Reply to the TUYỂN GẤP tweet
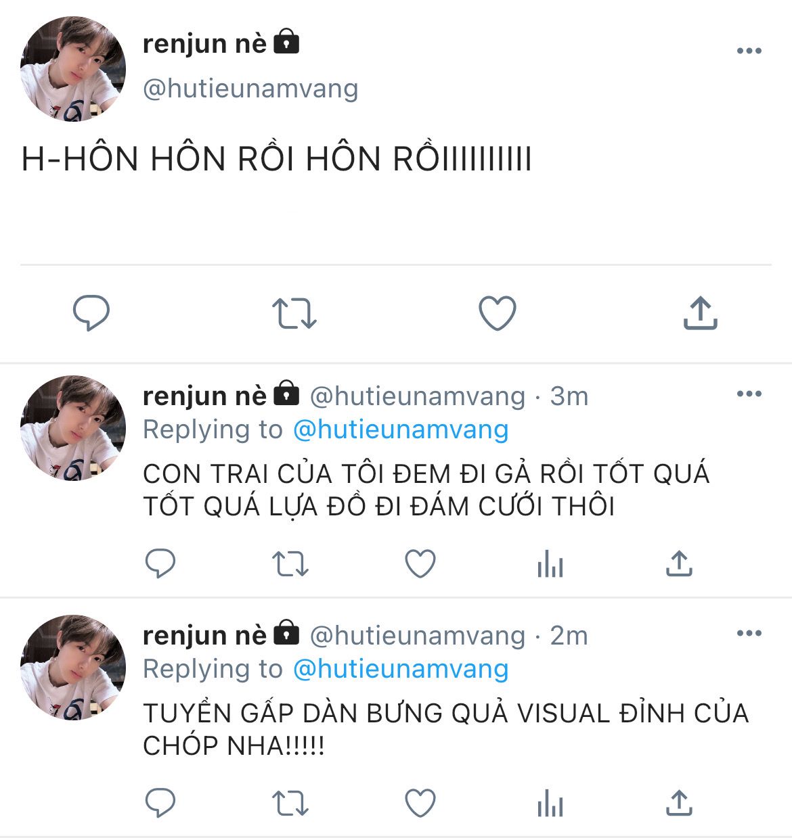Image resolution: width=792 pixels, height=838 pixels. [x=160, y=803]
